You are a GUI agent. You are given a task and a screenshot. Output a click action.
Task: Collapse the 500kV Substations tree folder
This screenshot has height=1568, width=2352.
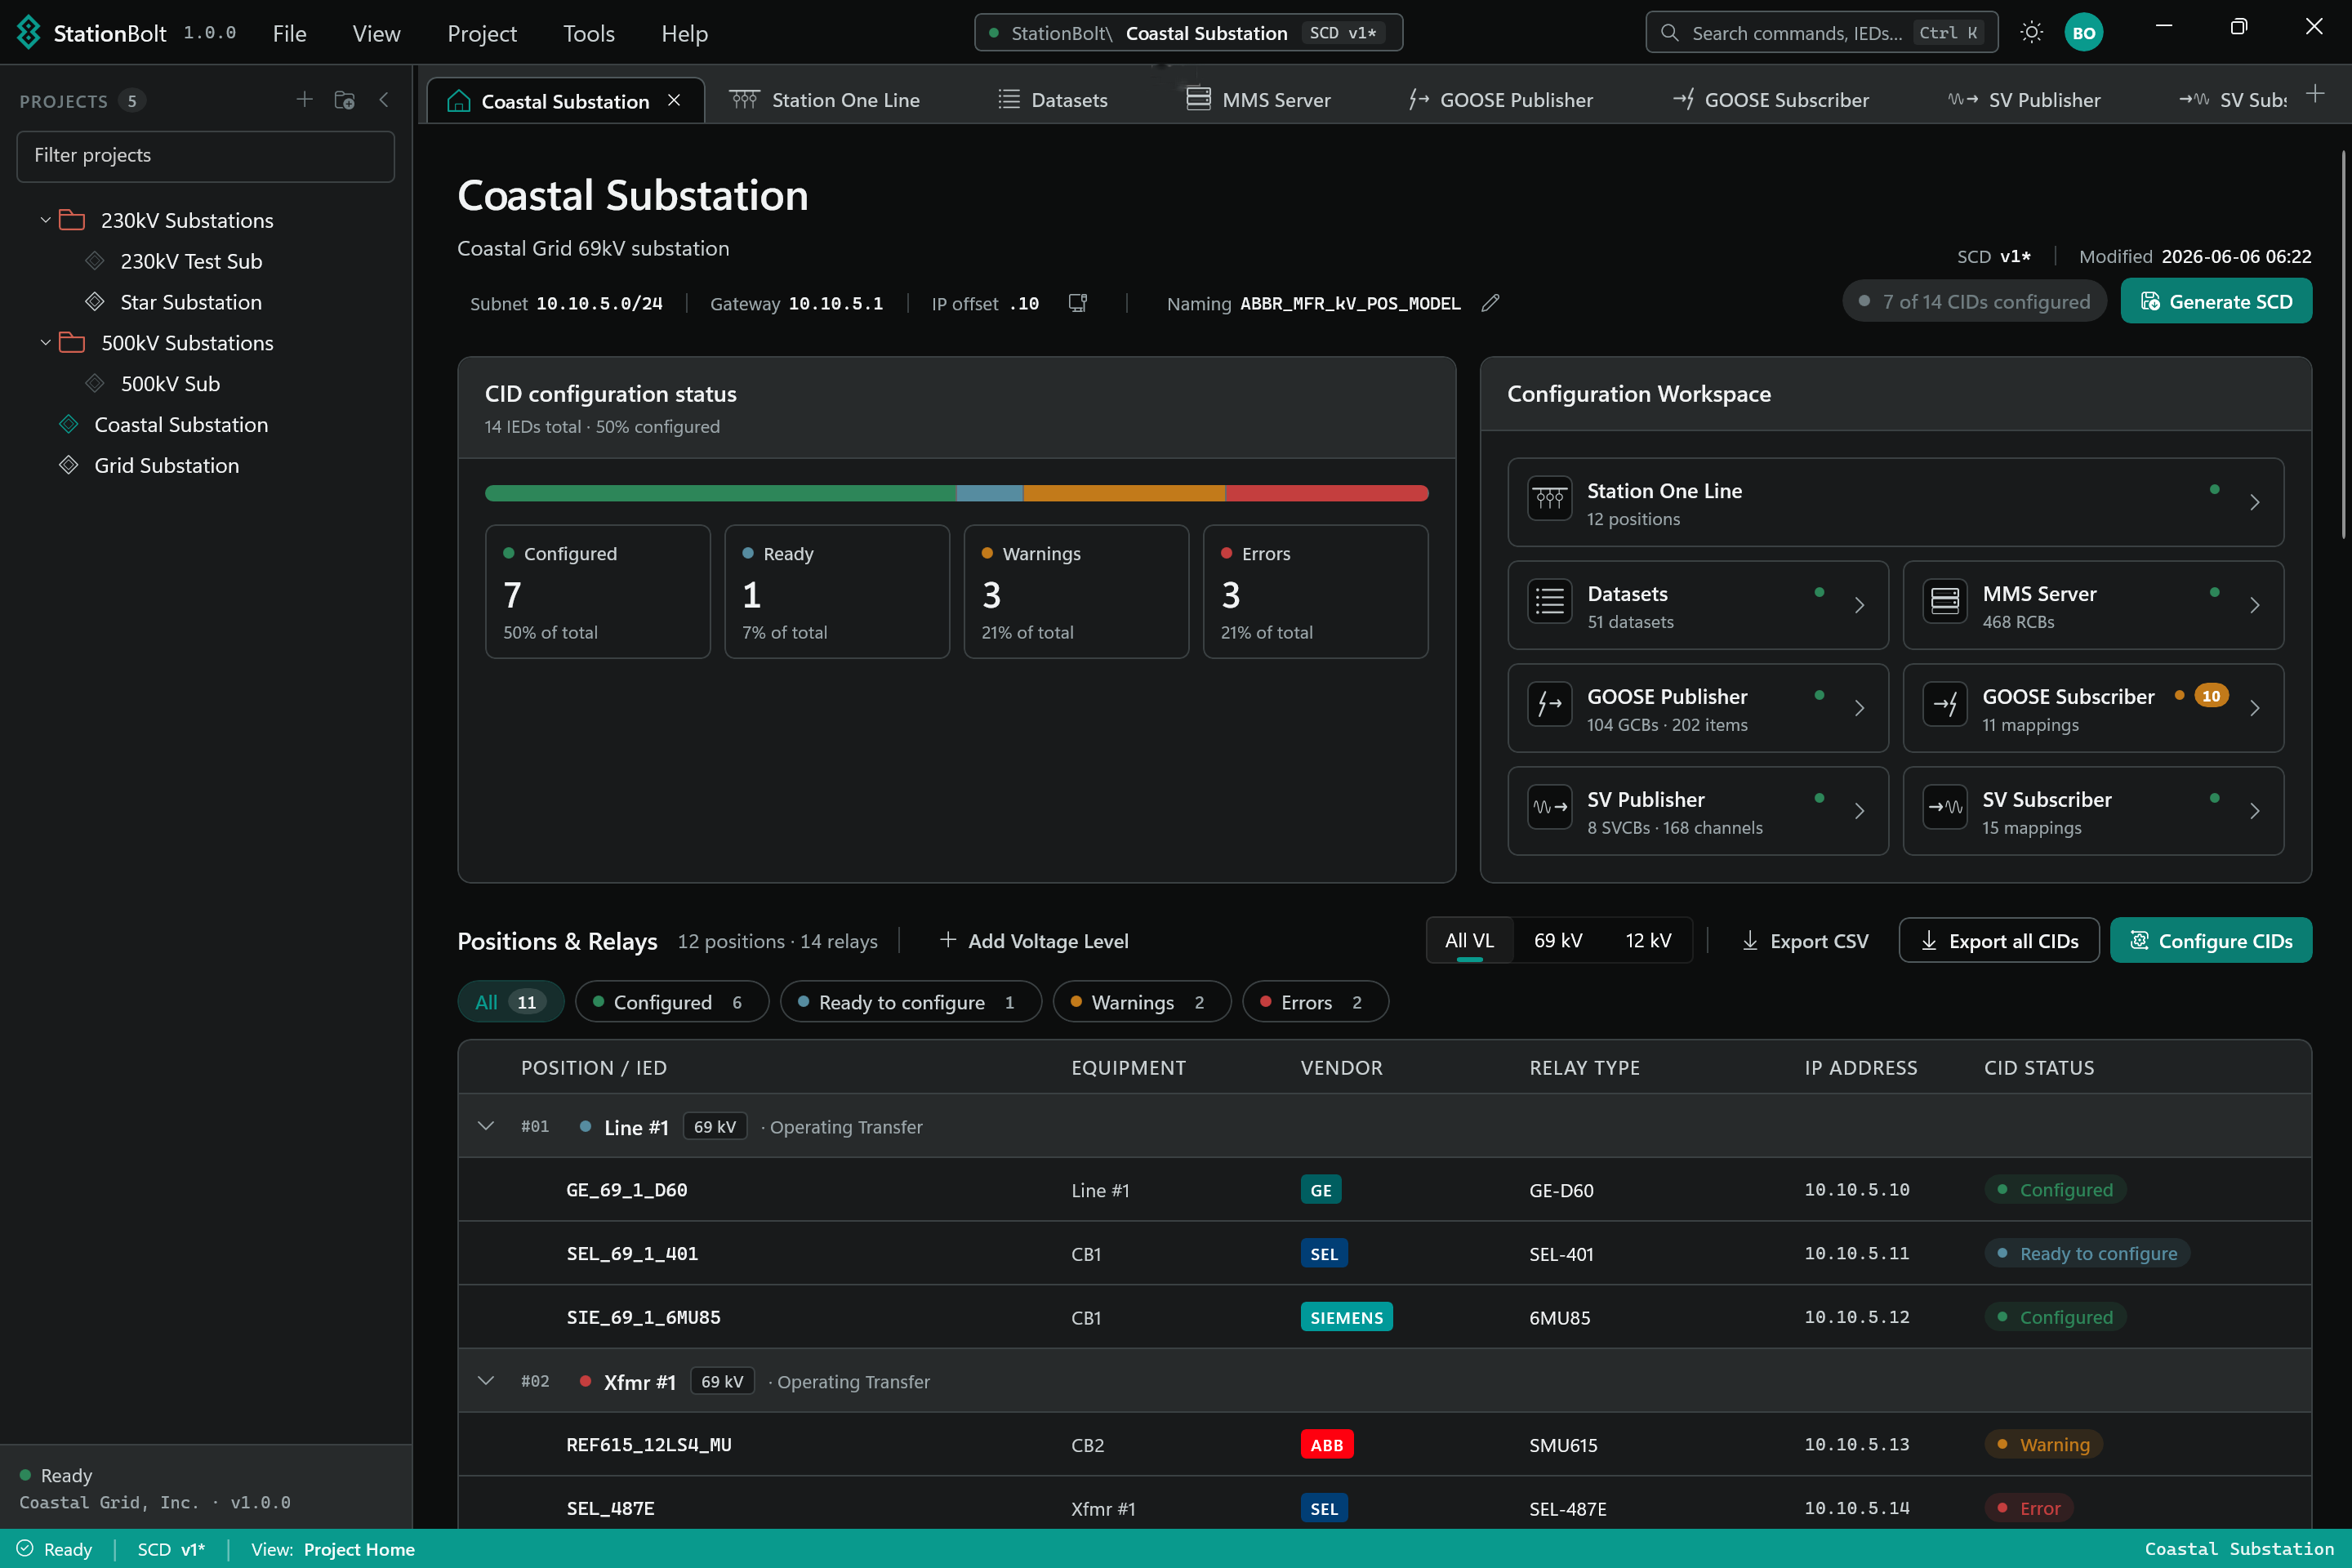pos(45,343)
